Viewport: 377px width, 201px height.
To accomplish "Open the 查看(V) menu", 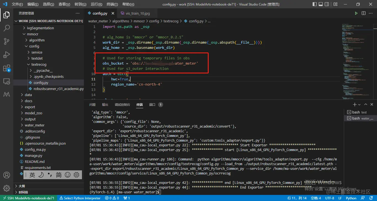I will [x=64, y=4].
